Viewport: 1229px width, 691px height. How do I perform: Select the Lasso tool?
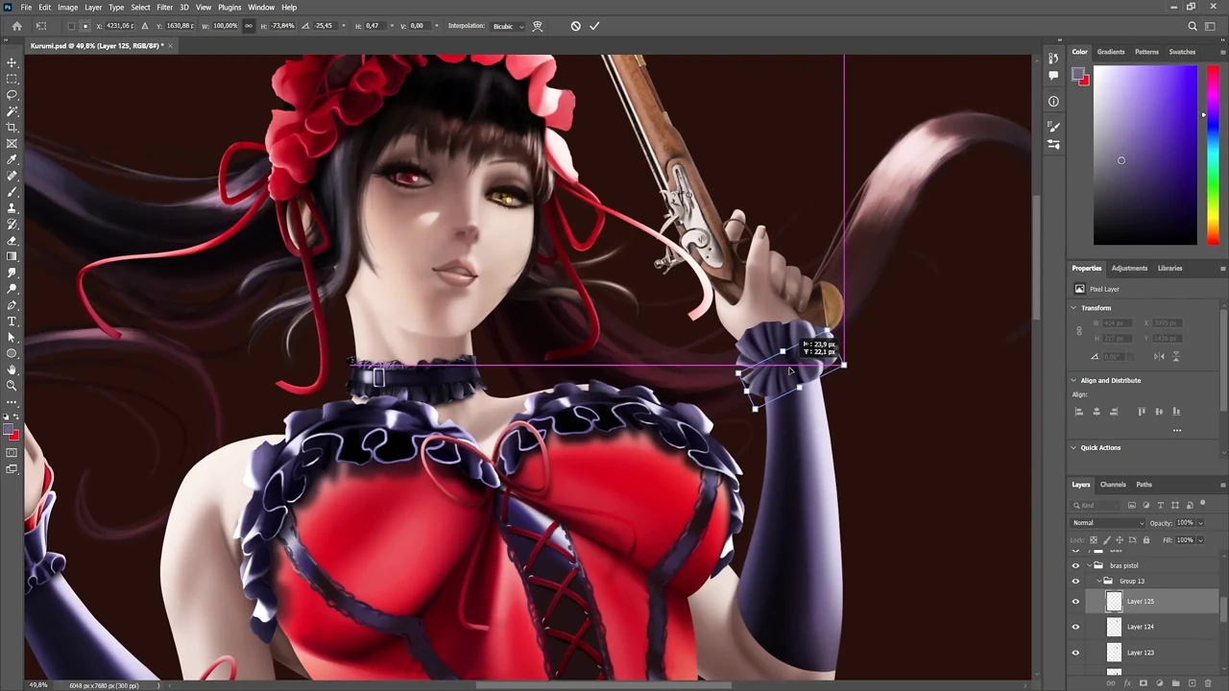pos(12,95)
